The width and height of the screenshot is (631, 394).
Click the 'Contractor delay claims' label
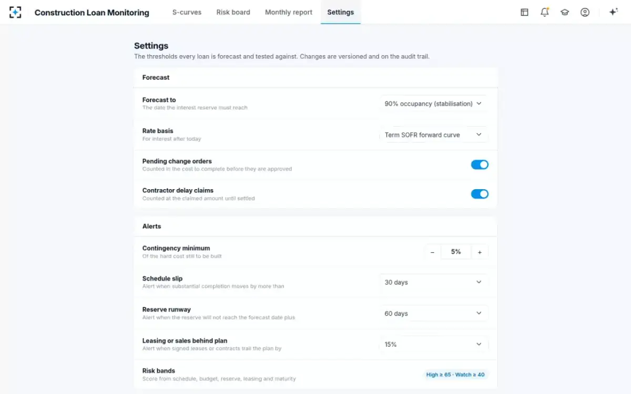tap(178, 190)
